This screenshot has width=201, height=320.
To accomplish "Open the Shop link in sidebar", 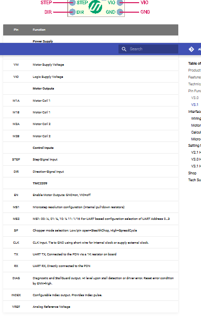I will click(192, 173).
